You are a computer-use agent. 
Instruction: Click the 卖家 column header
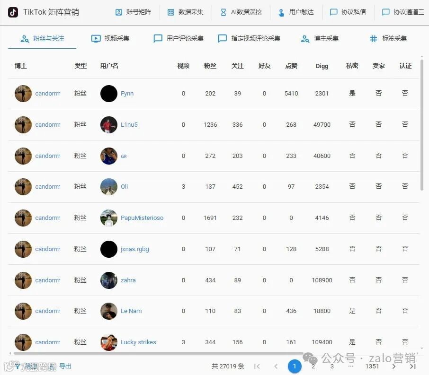379,66
